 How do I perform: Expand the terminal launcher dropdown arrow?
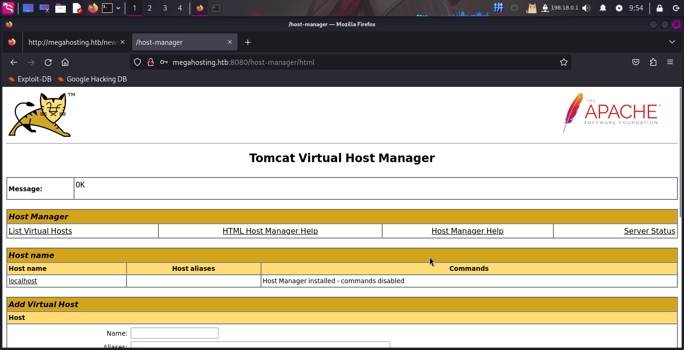click(x=118, y=8)
